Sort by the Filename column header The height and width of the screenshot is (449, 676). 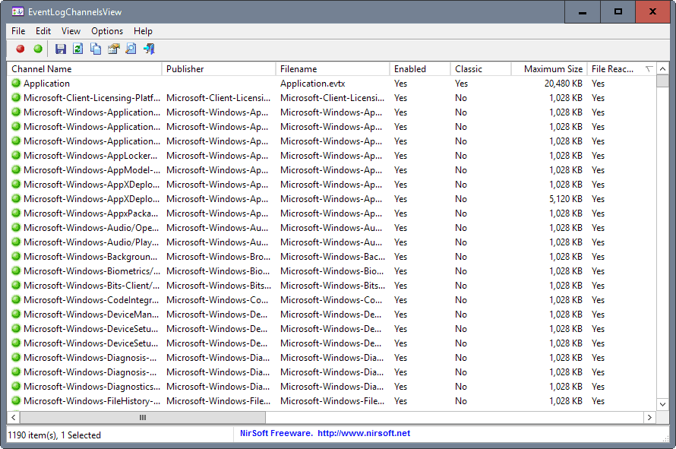pos(333,69)
